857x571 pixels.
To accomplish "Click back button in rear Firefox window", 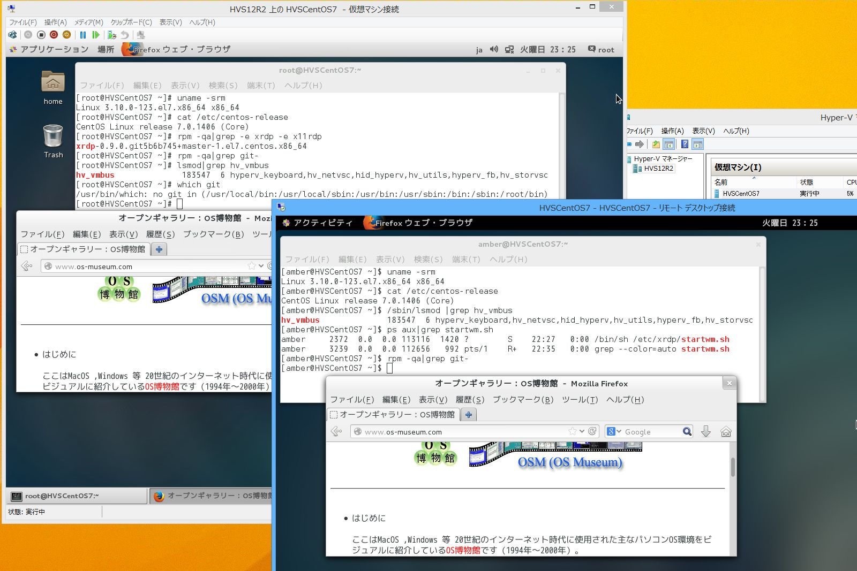I will click(x=27, y=266).
